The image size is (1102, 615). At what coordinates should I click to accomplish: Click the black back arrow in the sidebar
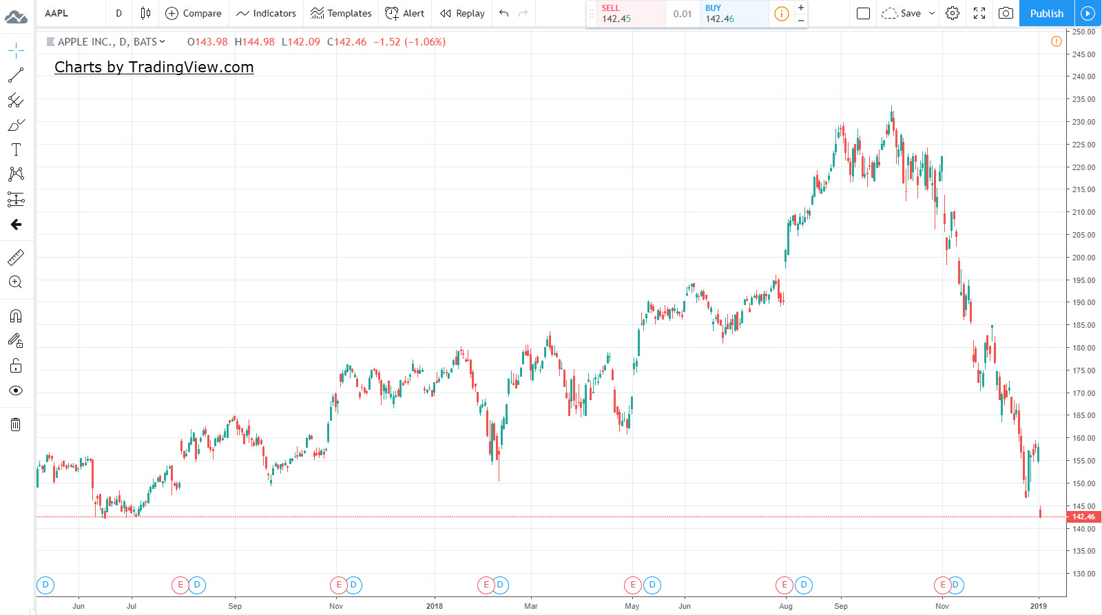coord(16,225)
